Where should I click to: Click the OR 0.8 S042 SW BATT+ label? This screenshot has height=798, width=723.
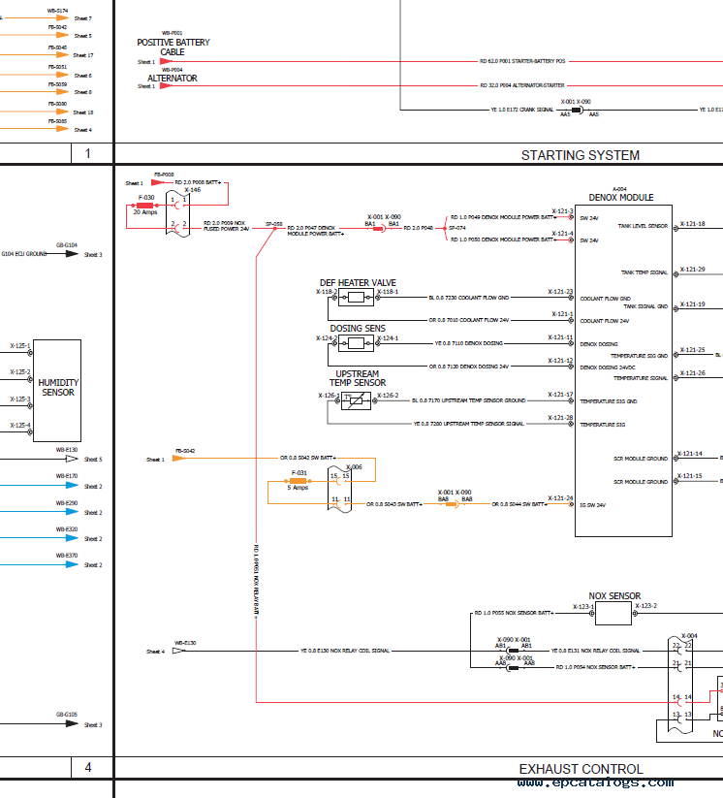pyautogui.click(x=308, y=458)
